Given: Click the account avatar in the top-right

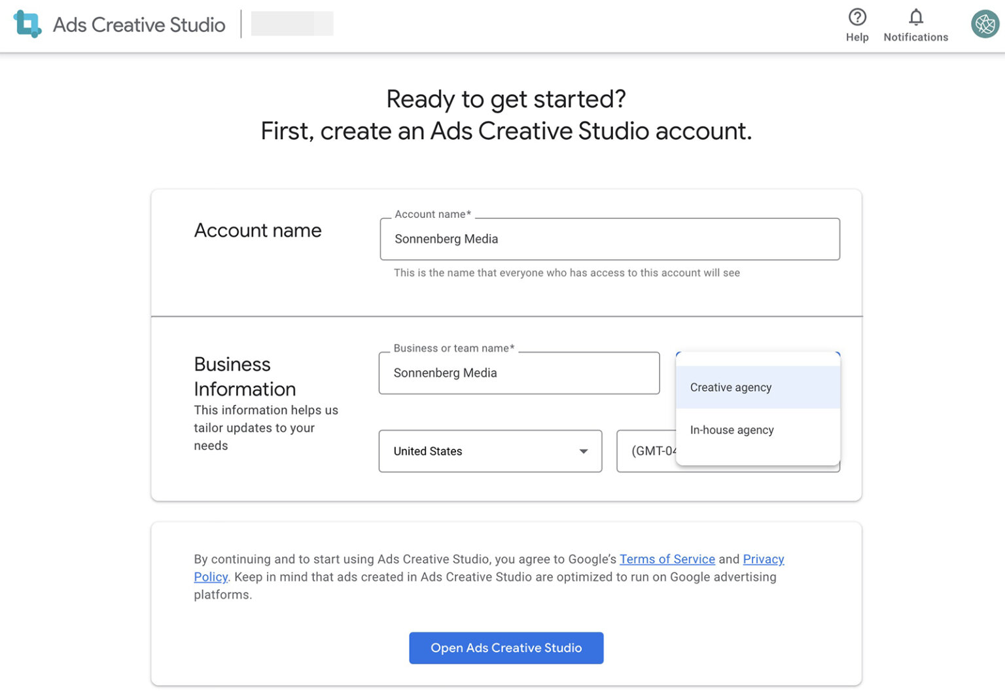Looking at the screenshot, I should 984,24.
